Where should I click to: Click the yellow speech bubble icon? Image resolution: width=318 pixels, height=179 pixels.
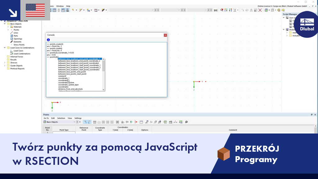(x=283, y=10)
